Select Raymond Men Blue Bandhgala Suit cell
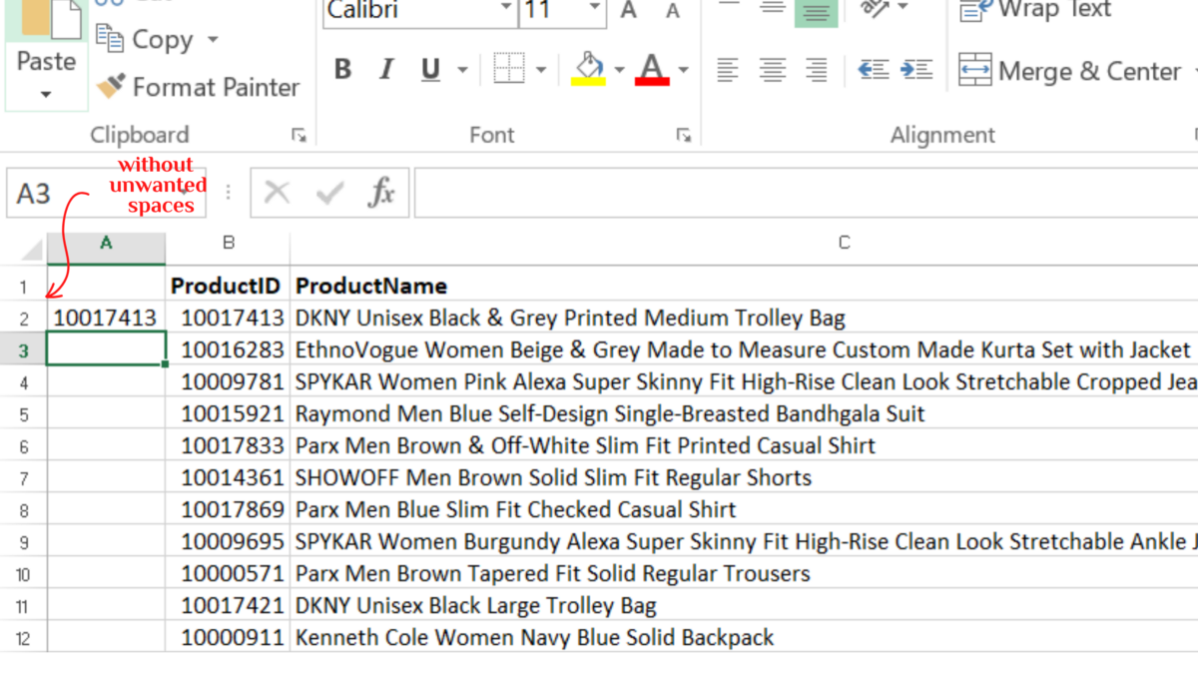1198x674 pixels. pyautogui.click(x=744, y=414)
